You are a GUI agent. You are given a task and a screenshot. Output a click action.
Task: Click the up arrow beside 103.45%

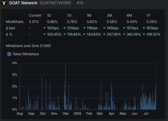pyautogui.click(x=44, y=34)
